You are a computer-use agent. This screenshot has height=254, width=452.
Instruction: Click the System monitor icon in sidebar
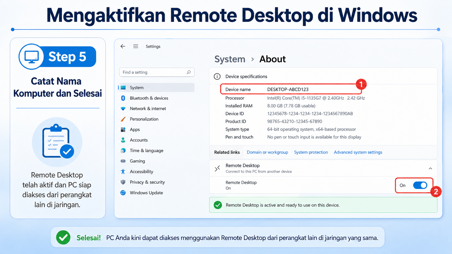tap(123, 87)
